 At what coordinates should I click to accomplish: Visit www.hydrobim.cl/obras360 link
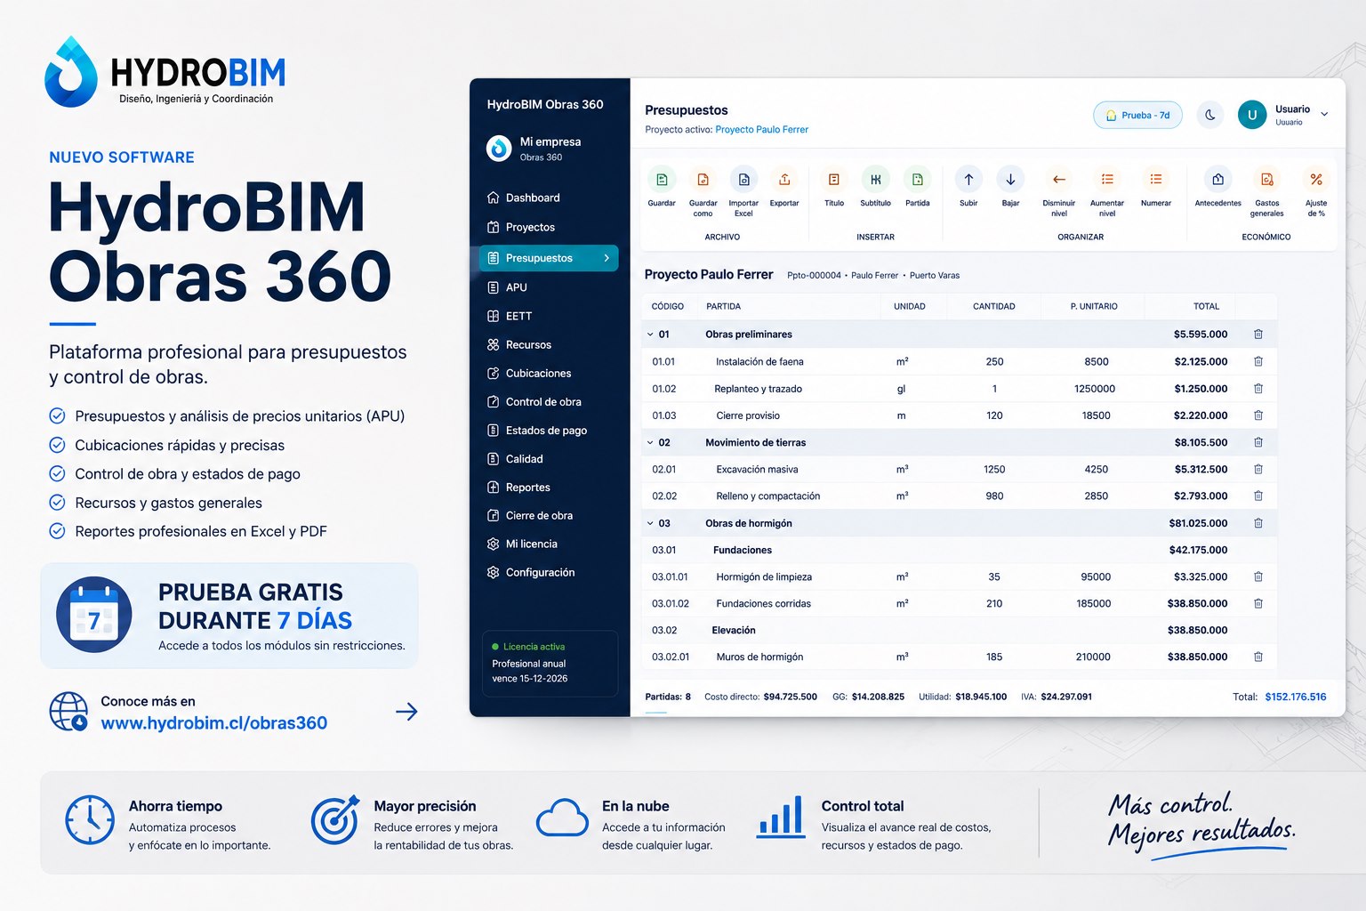pyautogui.click(x=214, y=722)
